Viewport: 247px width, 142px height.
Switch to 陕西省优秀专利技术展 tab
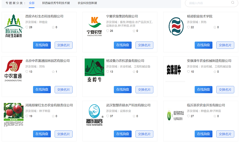coord(56,3)
